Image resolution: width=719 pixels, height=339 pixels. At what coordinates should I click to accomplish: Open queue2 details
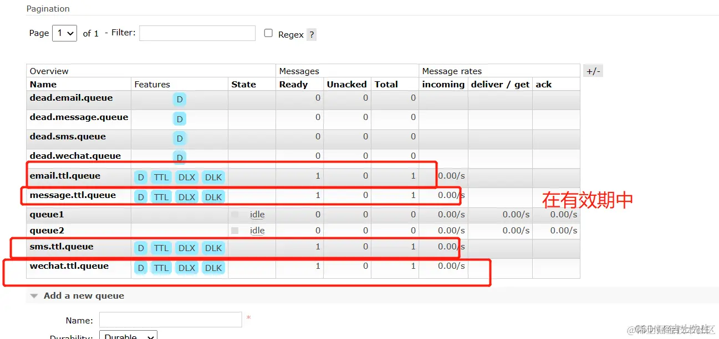click(47, 231)
